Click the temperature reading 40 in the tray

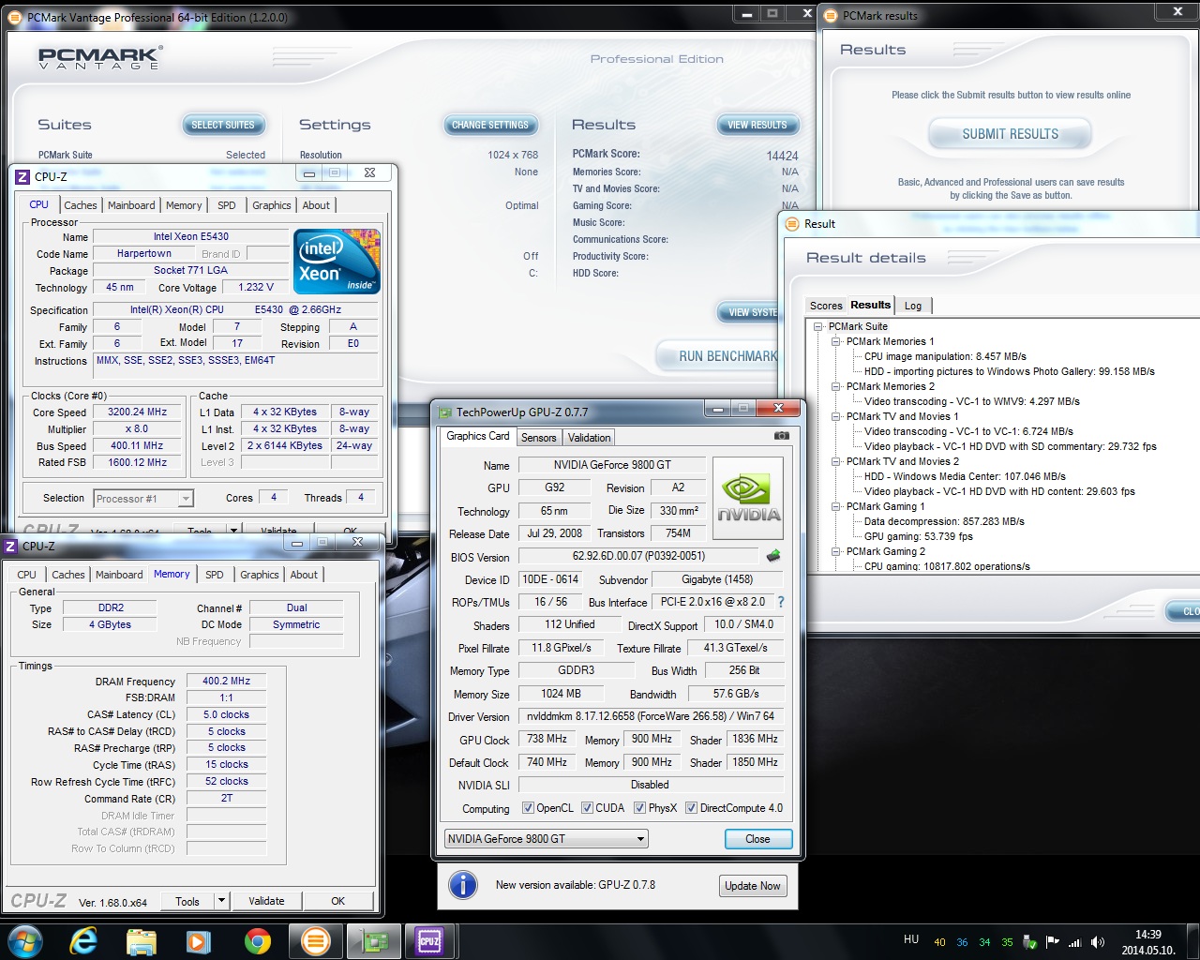(x=939, y=942)
